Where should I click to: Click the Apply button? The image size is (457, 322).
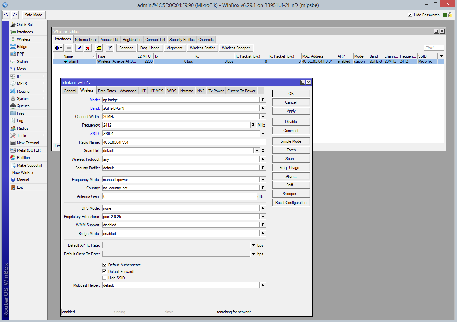click(x=291, y=111)
